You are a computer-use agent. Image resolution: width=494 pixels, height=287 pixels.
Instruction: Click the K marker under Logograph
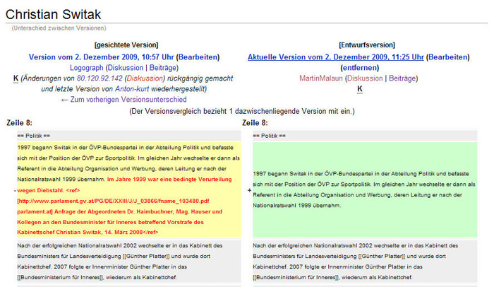[16, 78]
